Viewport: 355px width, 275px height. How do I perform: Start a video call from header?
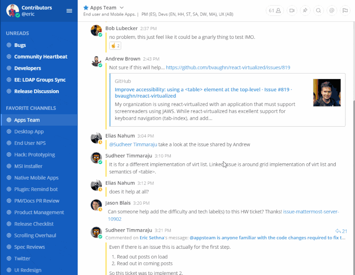pyautogui.click(x=292, y=10)
